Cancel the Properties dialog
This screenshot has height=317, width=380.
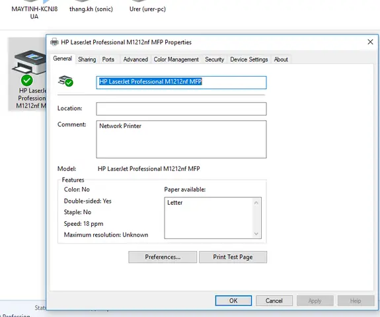click(274, 300)
